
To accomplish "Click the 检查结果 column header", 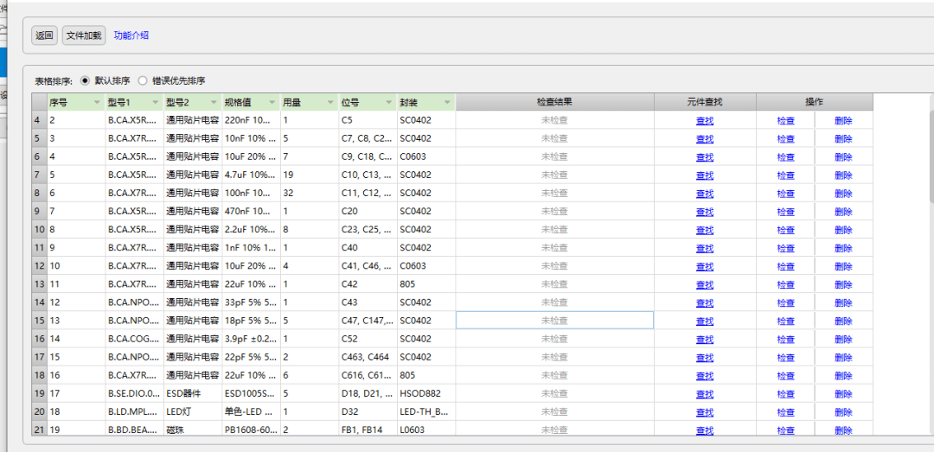I will (554, 102).
